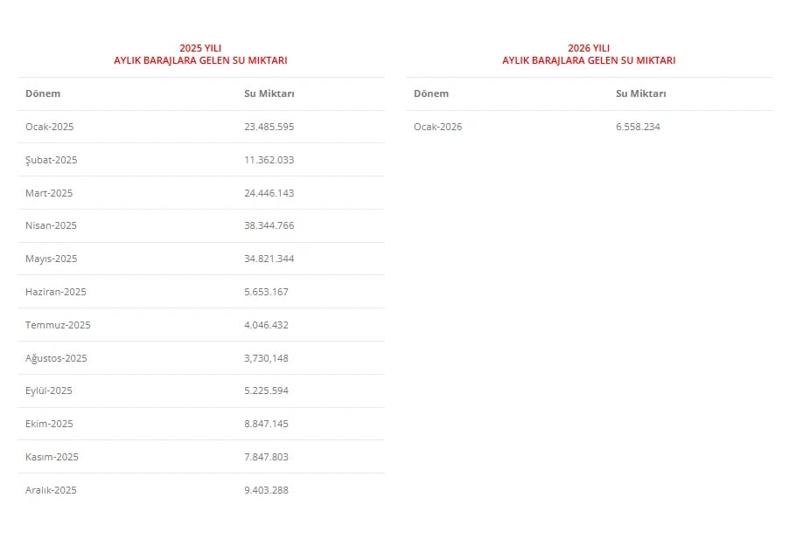Select the Ekim-2025 period cell

click(x=49, y=424)
